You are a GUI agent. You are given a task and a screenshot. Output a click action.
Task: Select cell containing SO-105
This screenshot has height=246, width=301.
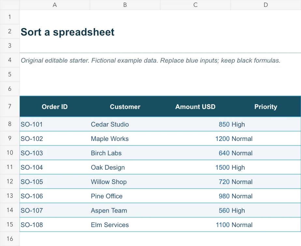pyautogui.click(x=55, y=182)
